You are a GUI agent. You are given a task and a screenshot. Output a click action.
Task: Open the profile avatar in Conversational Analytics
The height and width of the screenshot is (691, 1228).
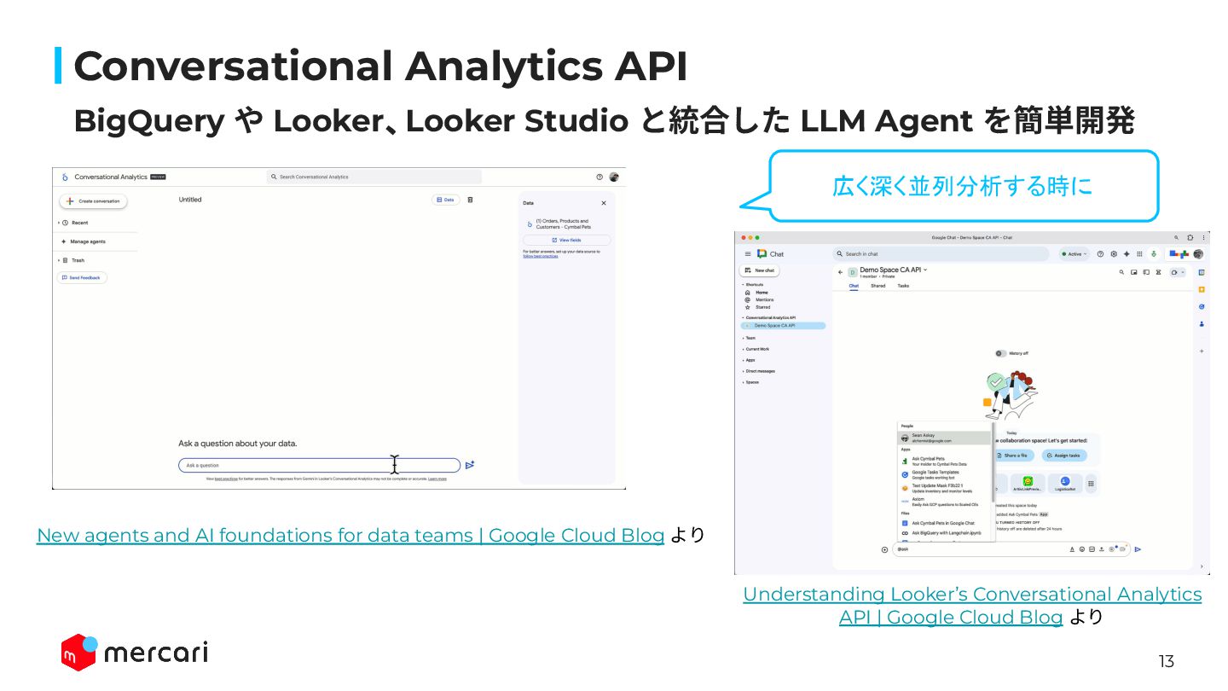point(614,177)
